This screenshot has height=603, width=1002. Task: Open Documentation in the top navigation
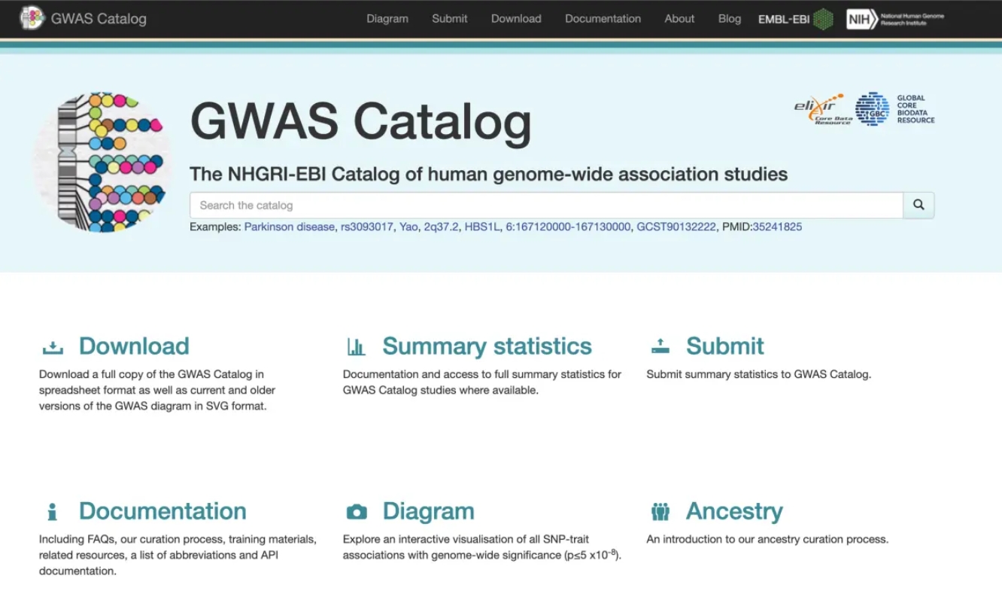point(603,19)
